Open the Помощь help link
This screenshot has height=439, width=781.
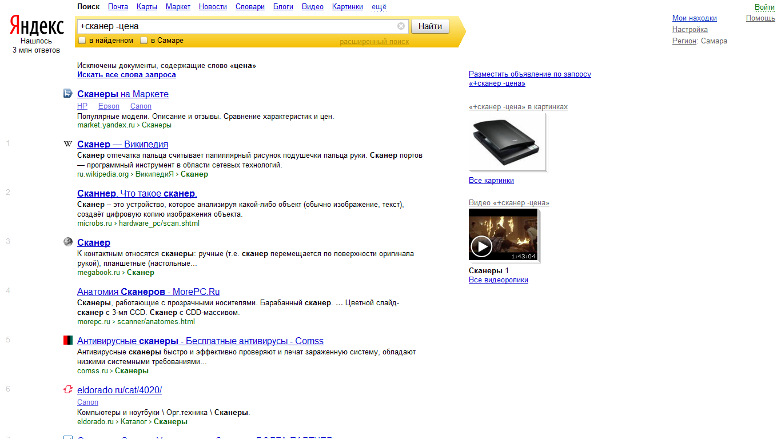pyautogui.click(x=760, y=18)
